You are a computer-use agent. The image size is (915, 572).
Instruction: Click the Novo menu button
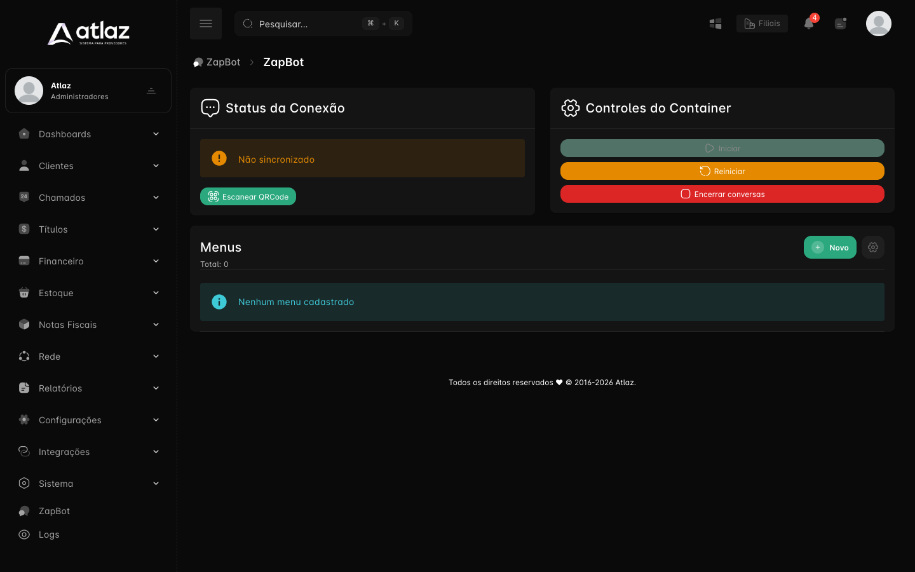tap(830, 247)
